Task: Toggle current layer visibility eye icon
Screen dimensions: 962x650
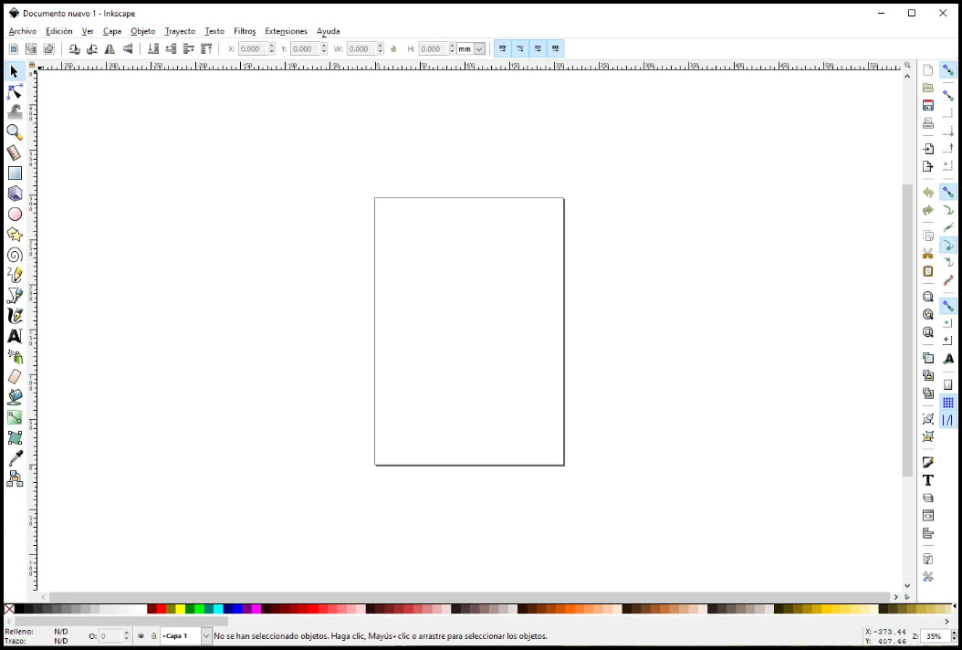Action: coord(141,636)
